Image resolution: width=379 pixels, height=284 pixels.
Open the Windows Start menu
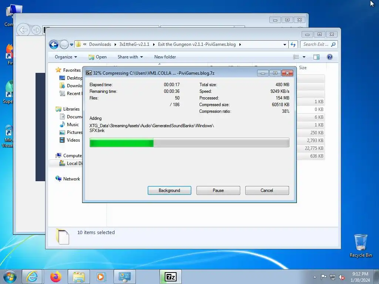(x=10, y=277)
